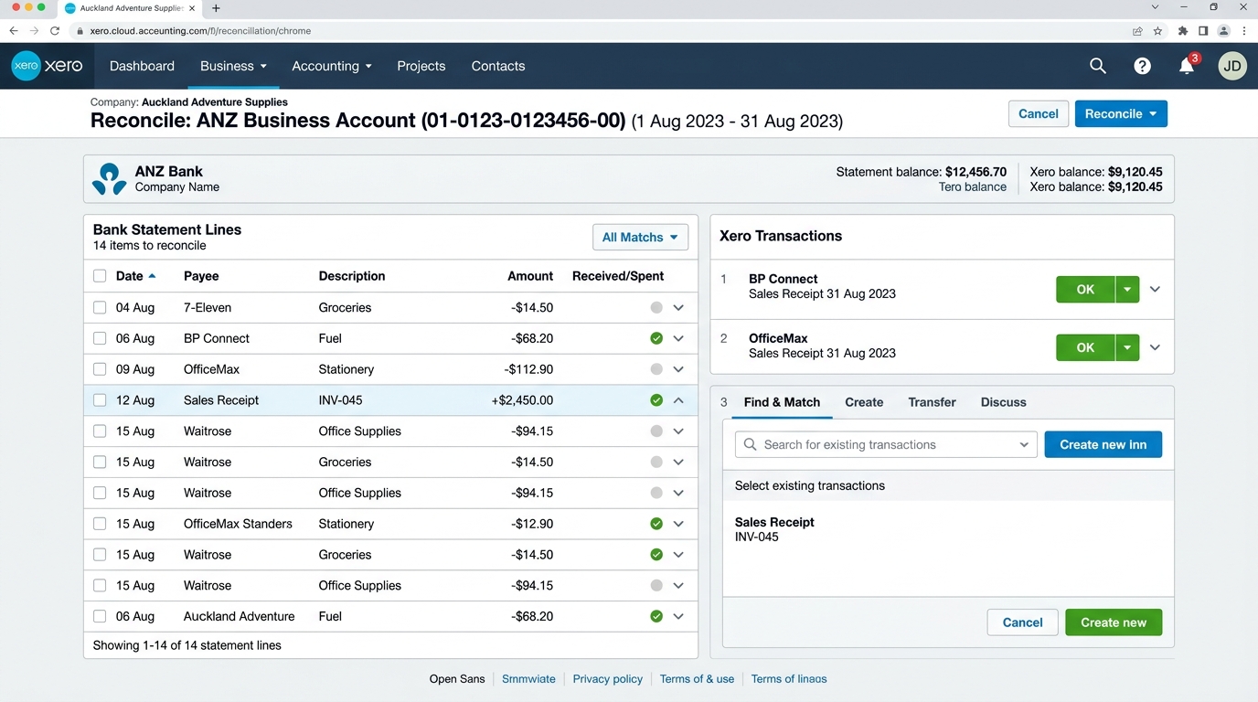The image size is (1258, 702).
Task: Collapse the Sales Receipt row chevron
Action: click(678, 400)
